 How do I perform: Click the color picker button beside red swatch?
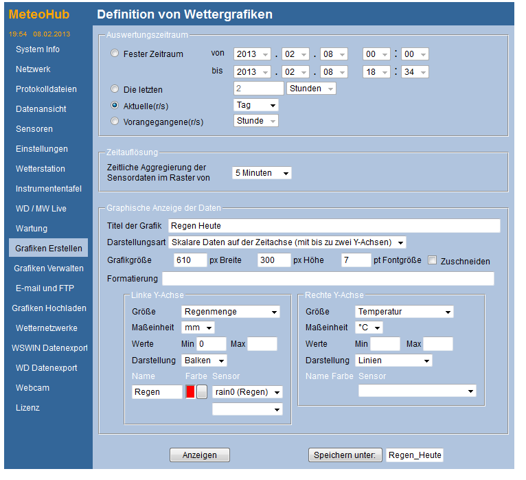coord(202,392)
